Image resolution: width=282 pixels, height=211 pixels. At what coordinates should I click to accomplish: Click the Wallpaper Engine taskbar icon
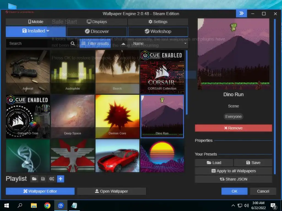[61, 206]
